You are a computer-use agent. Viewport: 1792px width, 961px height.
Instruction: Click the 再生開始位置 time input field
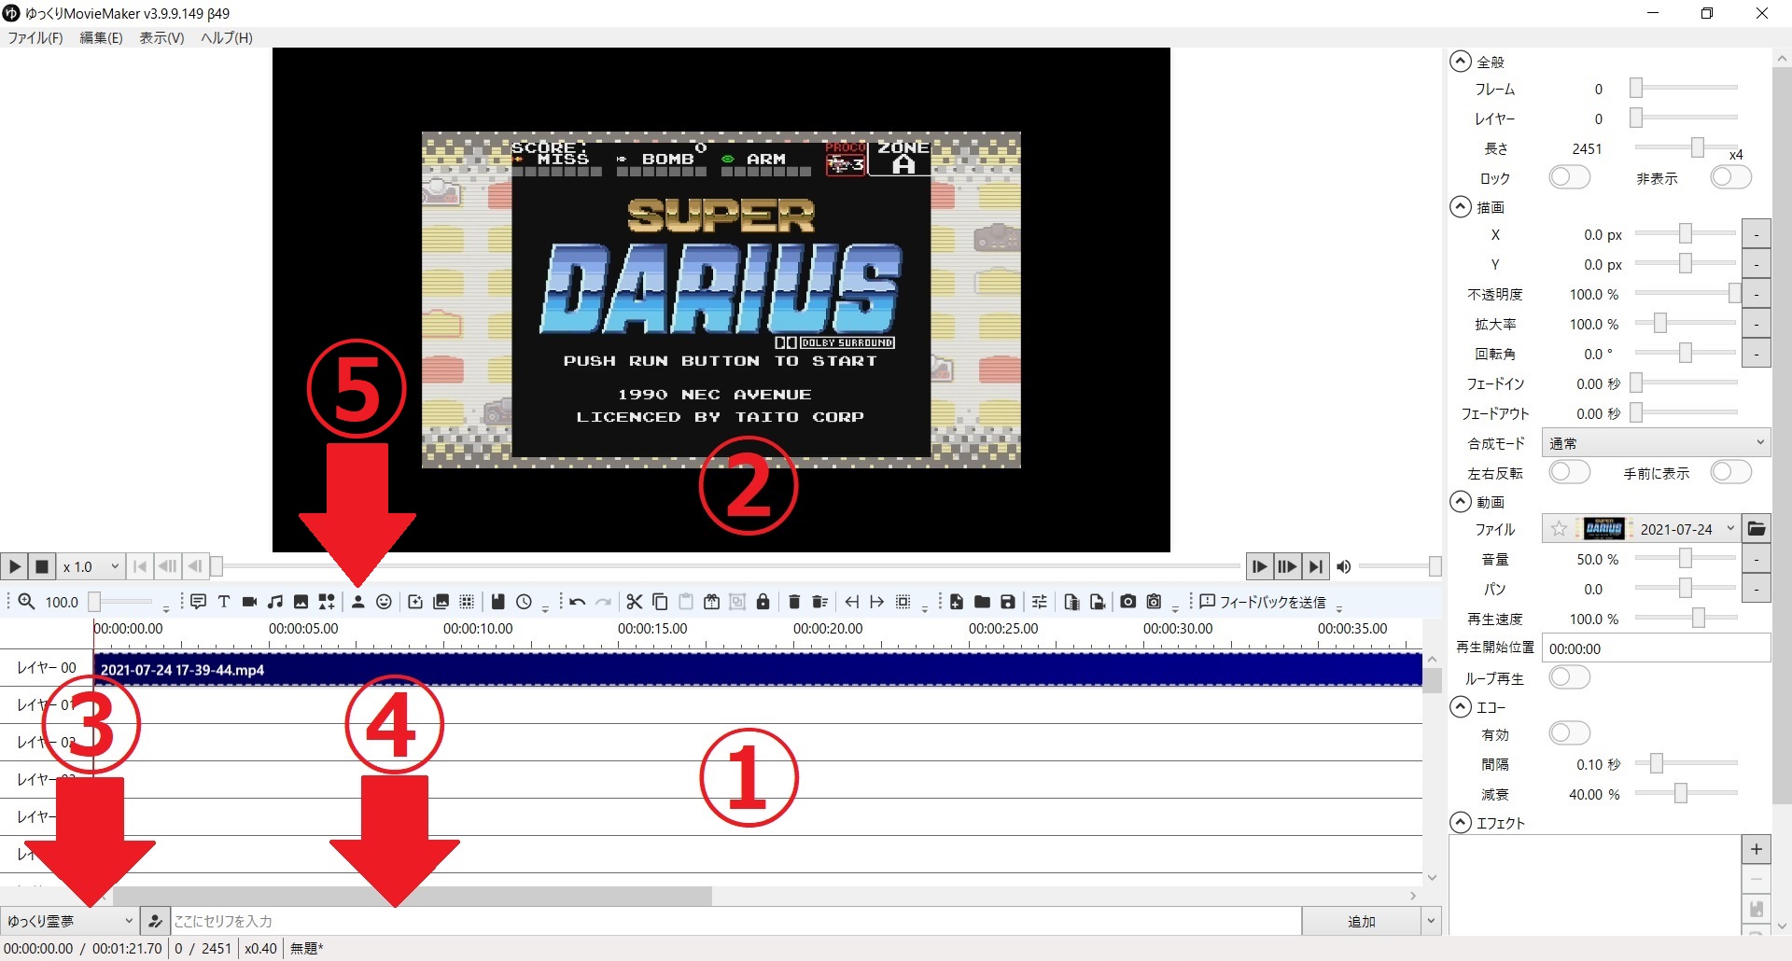1656,648
